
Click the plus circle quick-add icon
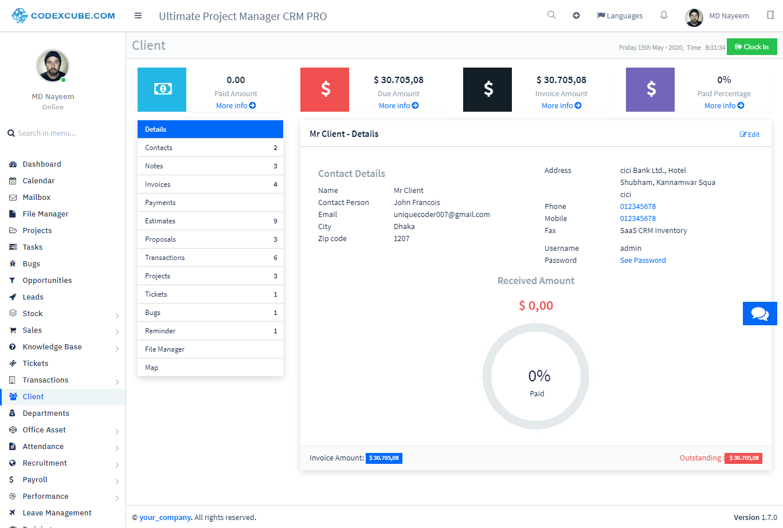tap(576, 15)
